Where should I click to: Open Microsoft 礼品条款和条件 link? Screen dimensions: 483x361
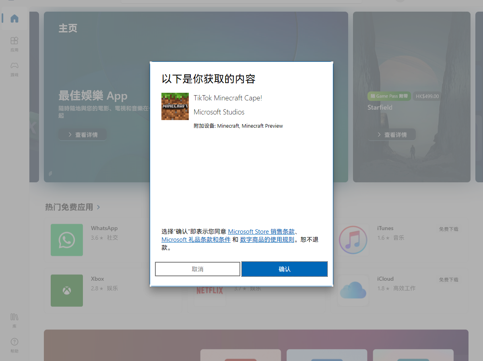[x=196, y=239]
